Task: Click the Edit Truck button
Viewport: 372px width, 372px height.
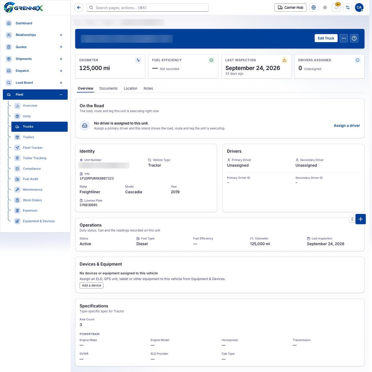Action: click(326, 38)
